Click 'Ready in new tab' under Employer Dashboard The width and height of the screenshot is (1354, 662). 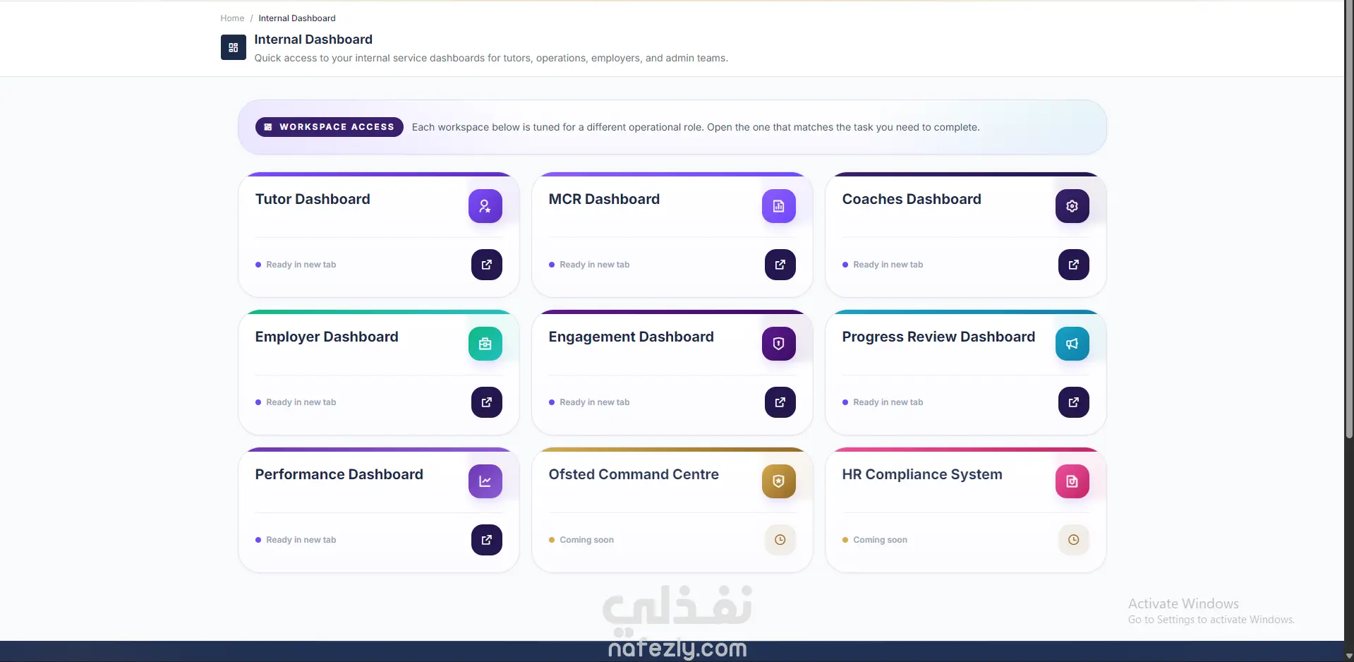[301, 402]
